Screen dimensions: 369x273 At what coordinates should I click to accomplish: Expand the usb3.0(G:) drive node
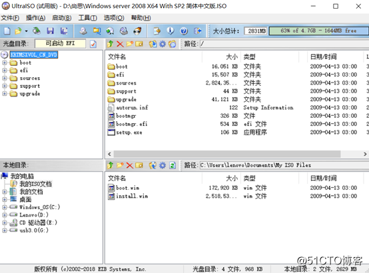click(5, 230)
